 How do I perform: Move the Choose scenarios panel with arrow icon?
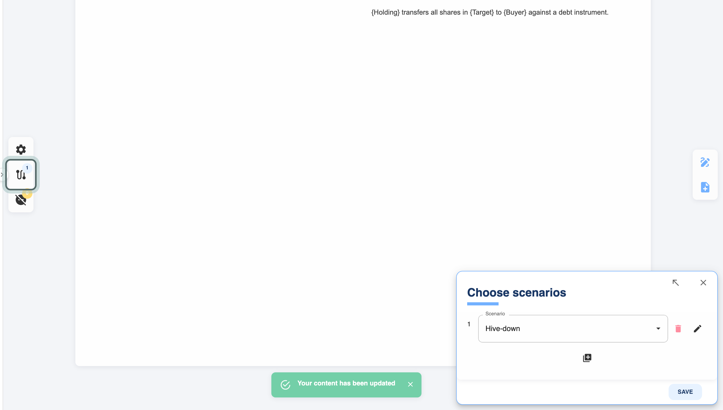[x=675, y=282]
